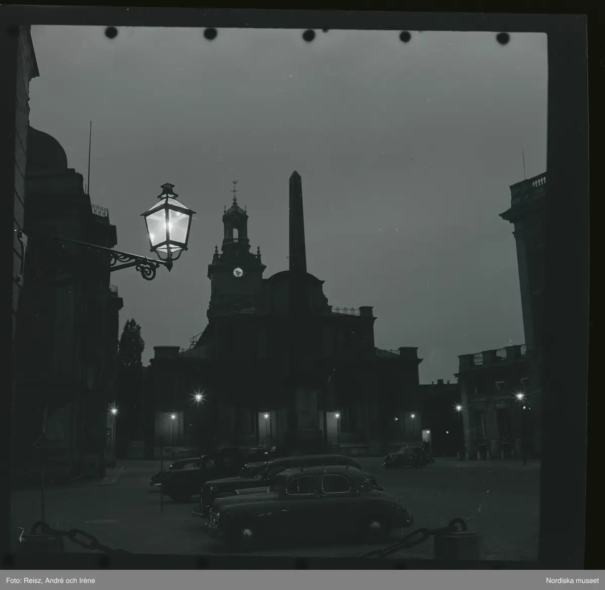The height and width of the screenshot is (590, 605).
Task: Select the lone car parked at right
Action: point(407,457)
